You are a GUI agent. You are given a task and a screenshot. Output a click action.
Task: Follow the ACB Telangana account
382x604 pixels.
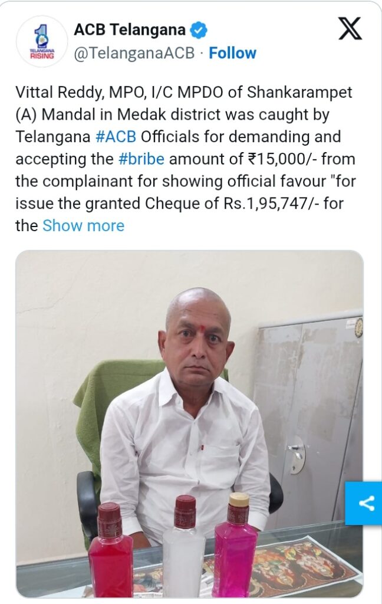(232, 53)
